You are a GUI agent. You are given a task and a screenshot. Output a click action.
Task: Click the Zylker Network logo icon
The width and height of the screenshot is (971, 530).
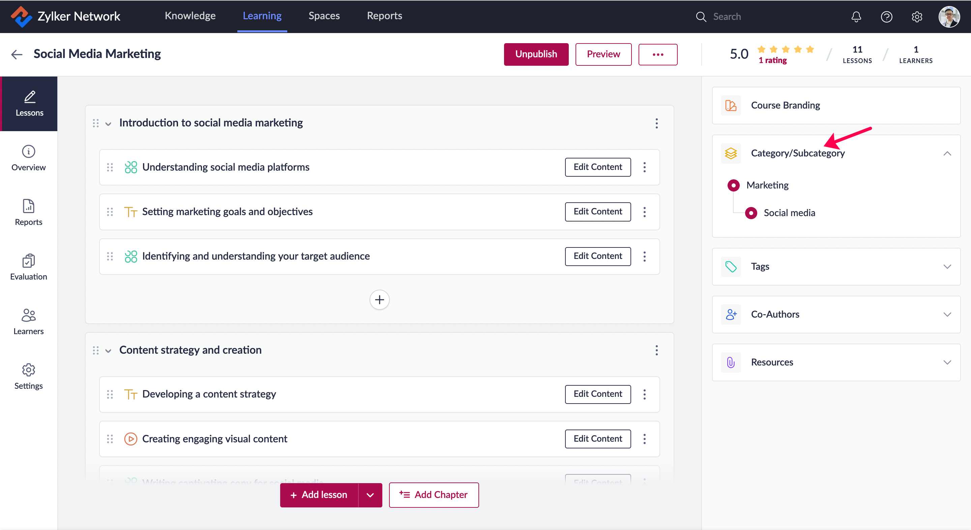[21, 16]
